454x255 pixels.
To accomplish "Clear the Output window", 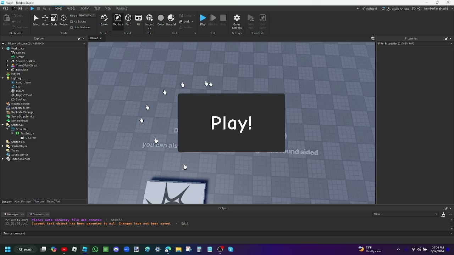I will pyautogui.click(x=443, y=215).
